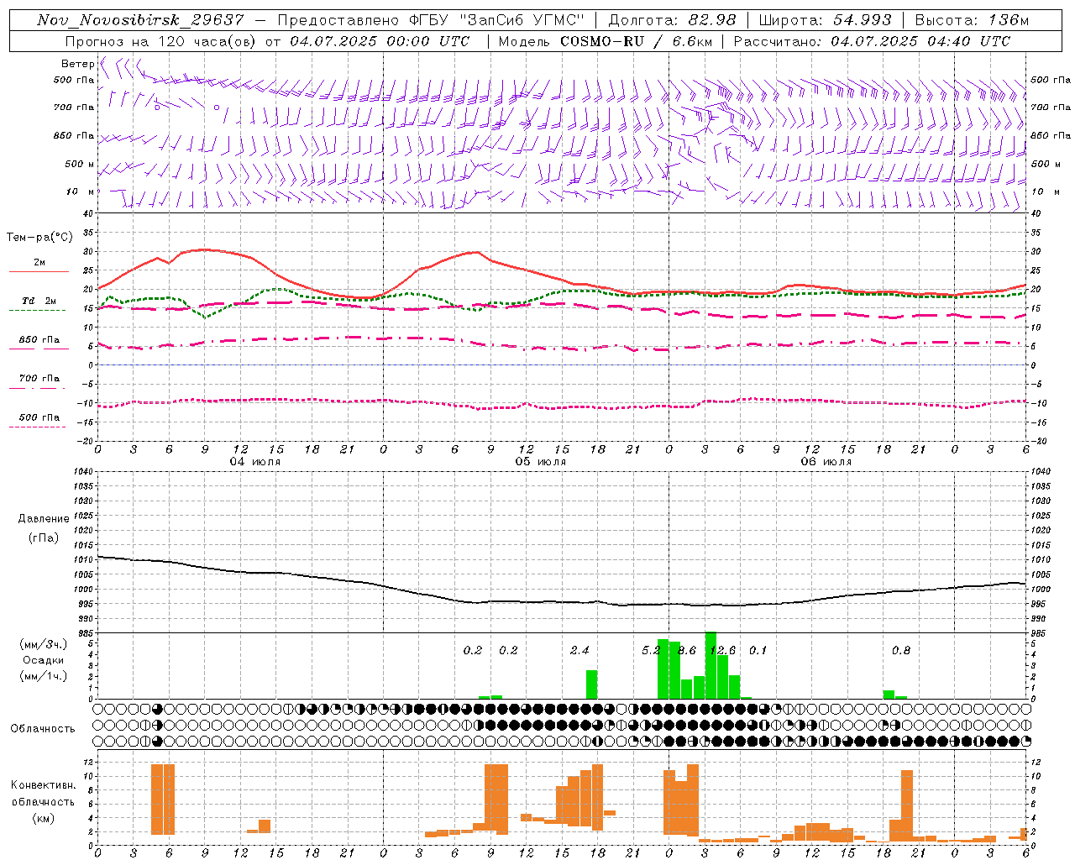Select the model name COSMO-RU / 6.6км
The width and height of the screenshot is (1075, 860).
(636, 41)
